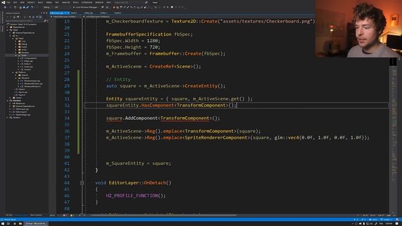This screenshot has width=402, height=226.
Task: Expand the OpenGL folder
Action: tap(15, 75)
